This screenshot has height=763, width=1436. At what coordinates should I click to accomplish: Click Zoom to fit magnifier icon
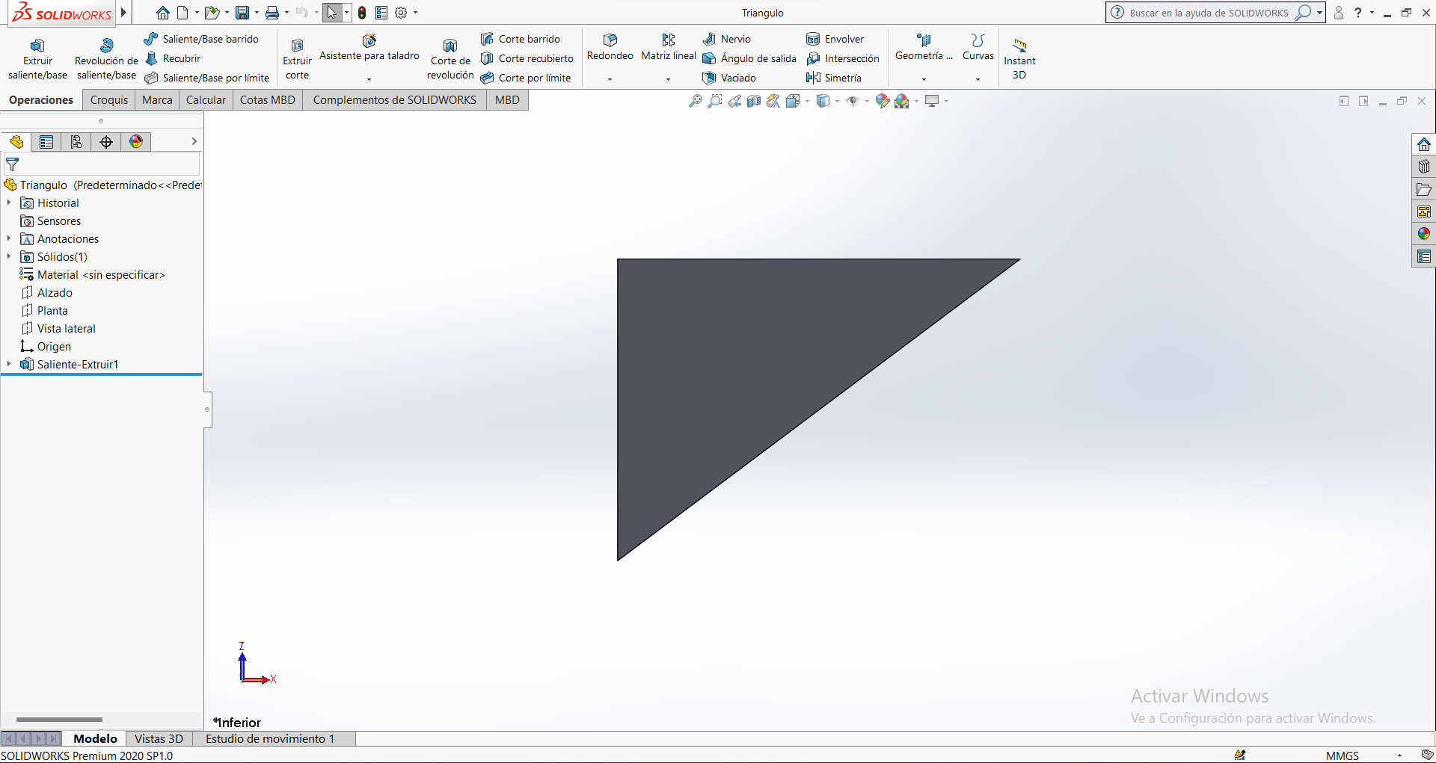tap(696, 101)
